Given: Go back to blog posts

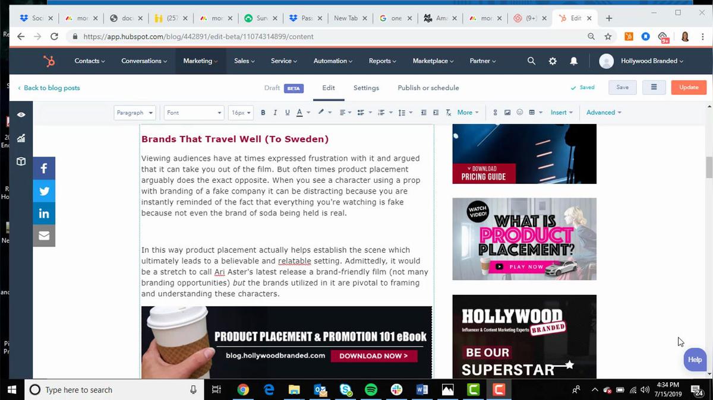Looking at the screenshot, I should click(49, 88).
